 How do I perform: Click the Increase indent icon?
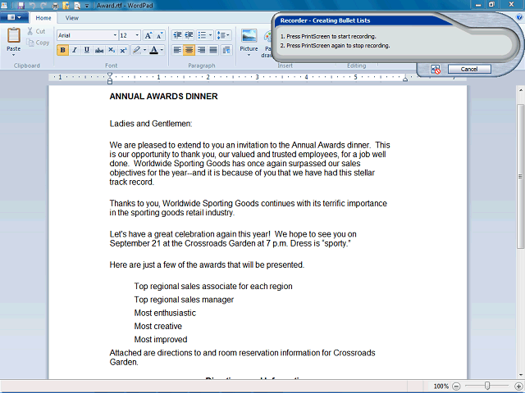click(189, 35)
